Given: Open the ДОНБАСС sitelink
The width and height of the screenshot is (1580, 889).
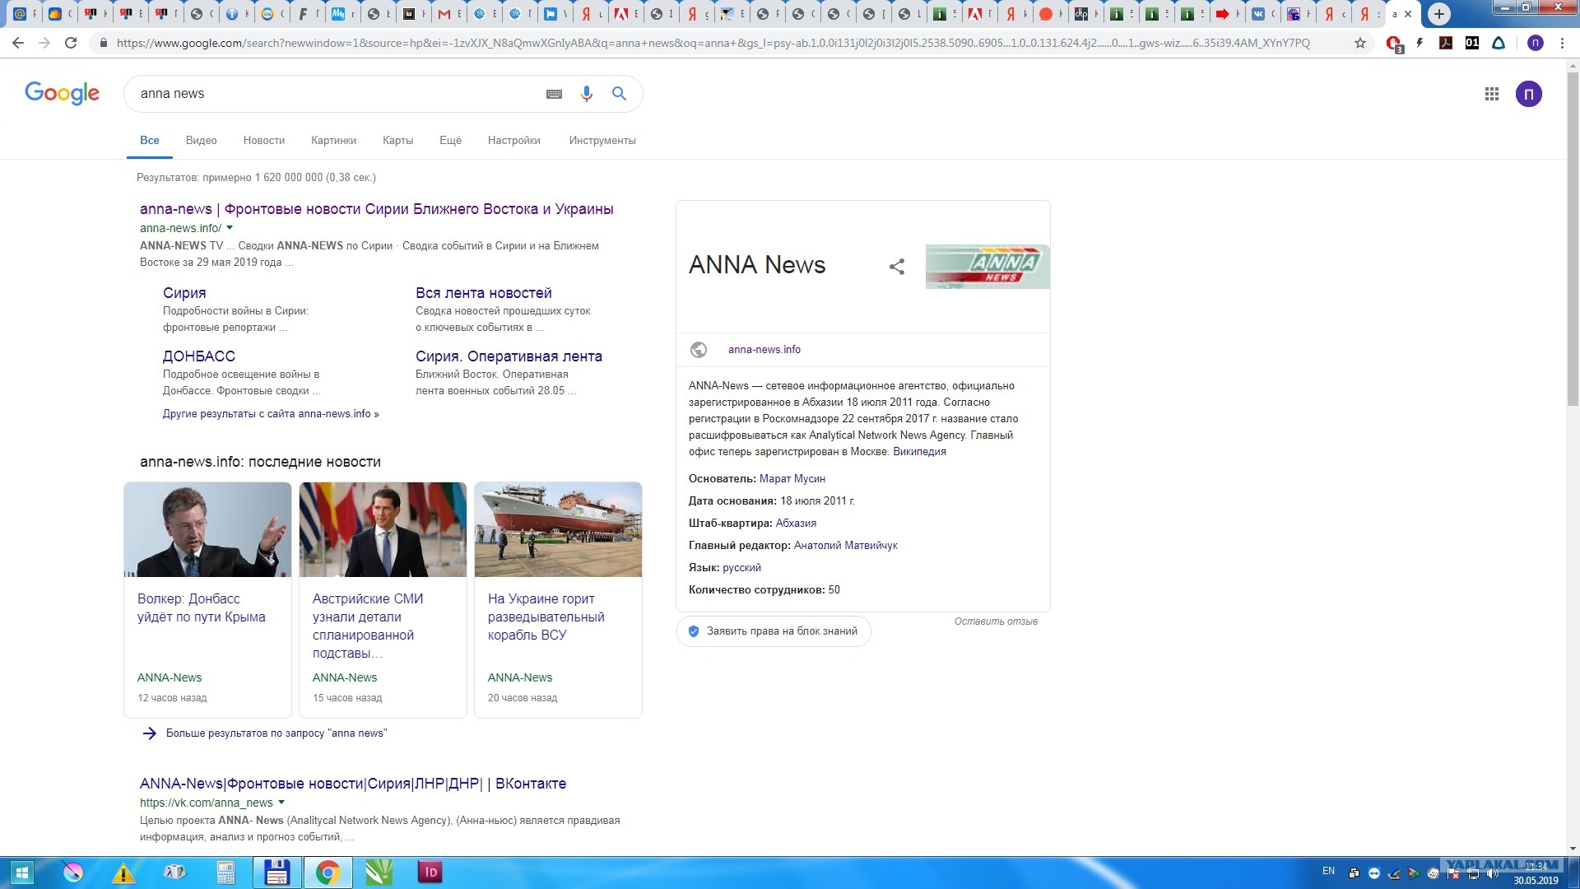Looking at the screenshot, I should pos(199,356).
